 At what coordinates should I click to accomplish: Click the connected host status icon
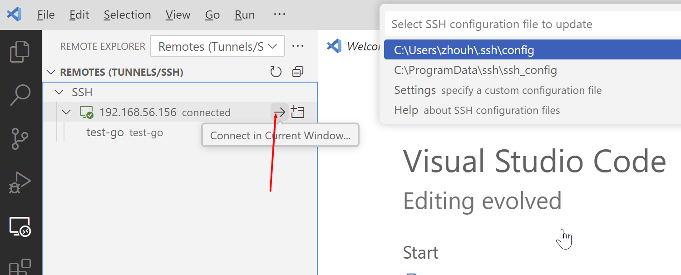click(x=86, y=113)
